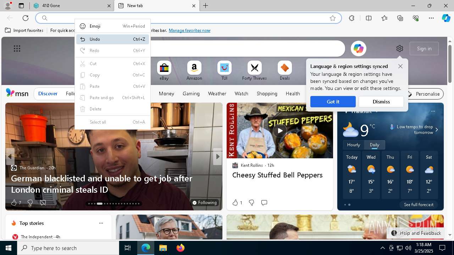
Task: Choose Emoji in the context menu
Action: (112, 26)
